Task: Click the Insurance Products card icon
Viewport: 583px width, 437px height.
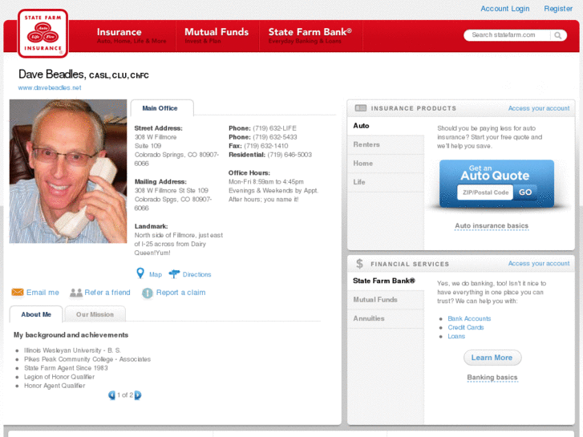Action: (360, 108)
